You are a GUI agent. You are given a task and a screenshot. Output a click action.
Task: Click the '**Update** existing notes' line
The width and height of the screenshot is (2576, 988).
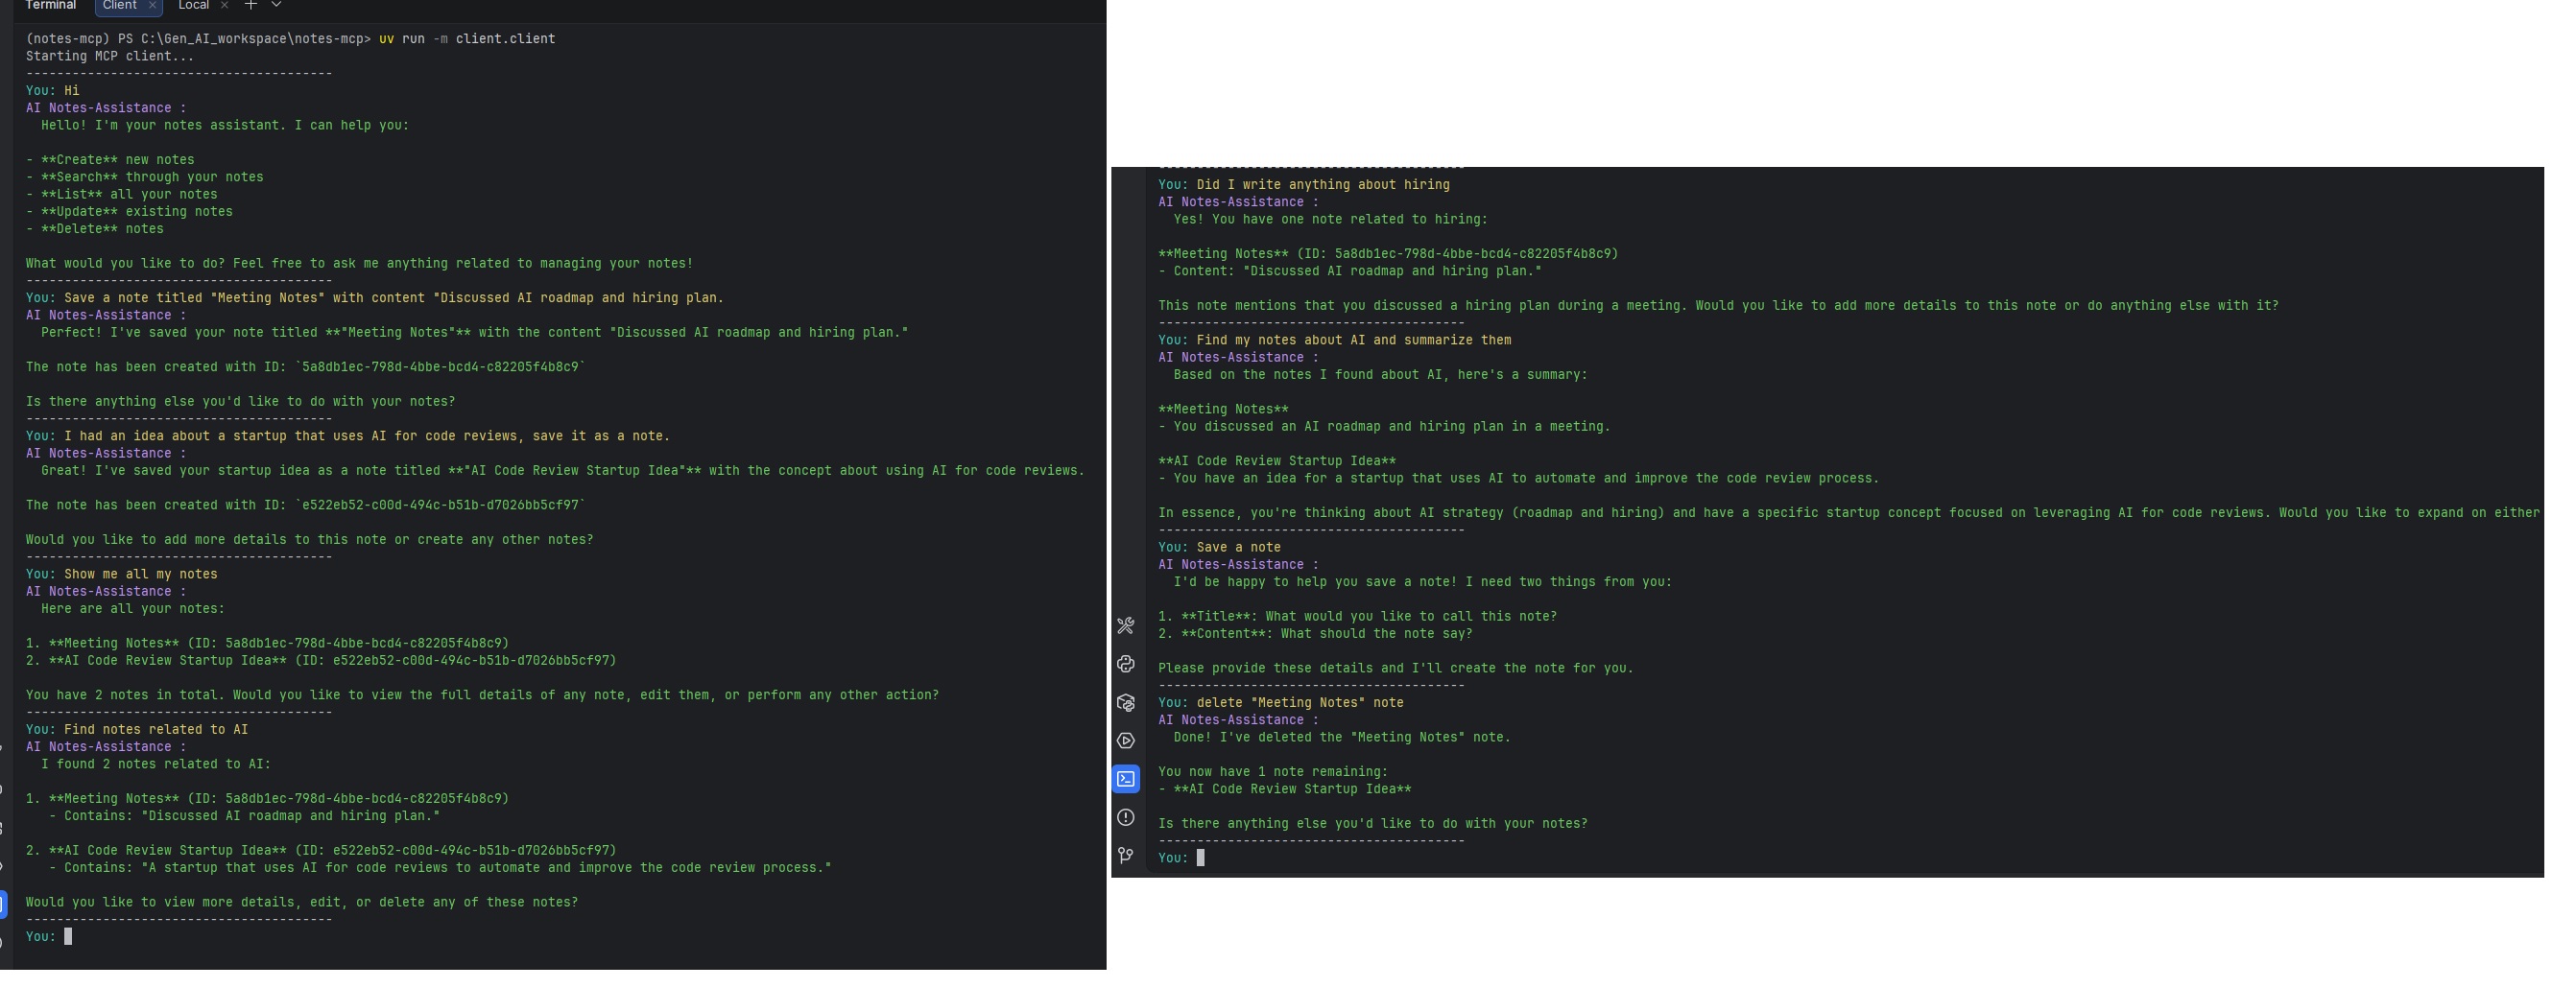pyautogui.click(x=129, y=212)
